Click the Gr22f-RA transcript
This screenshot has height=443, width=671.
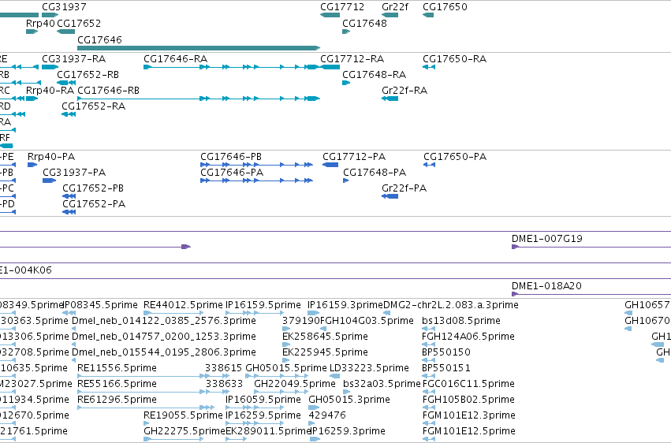pos(390,99)
